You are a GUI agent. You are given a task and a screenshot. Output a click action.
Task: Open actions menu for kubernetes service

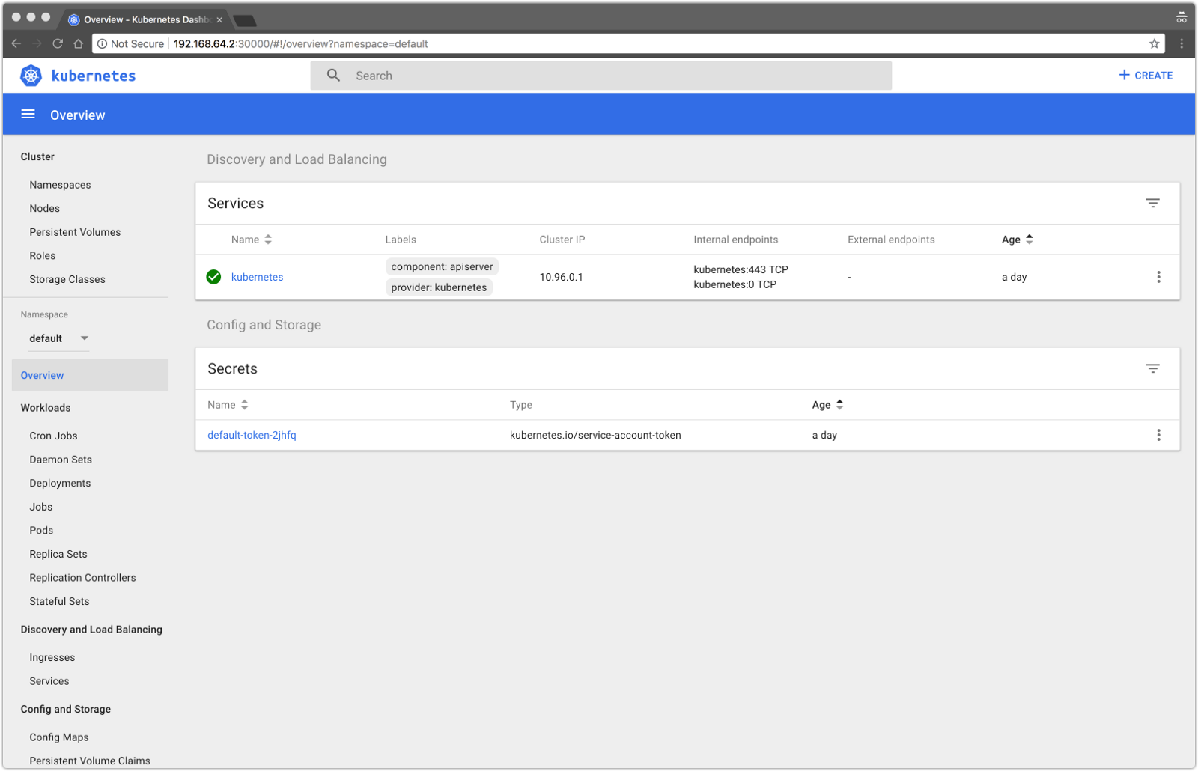click(1158, 277)
